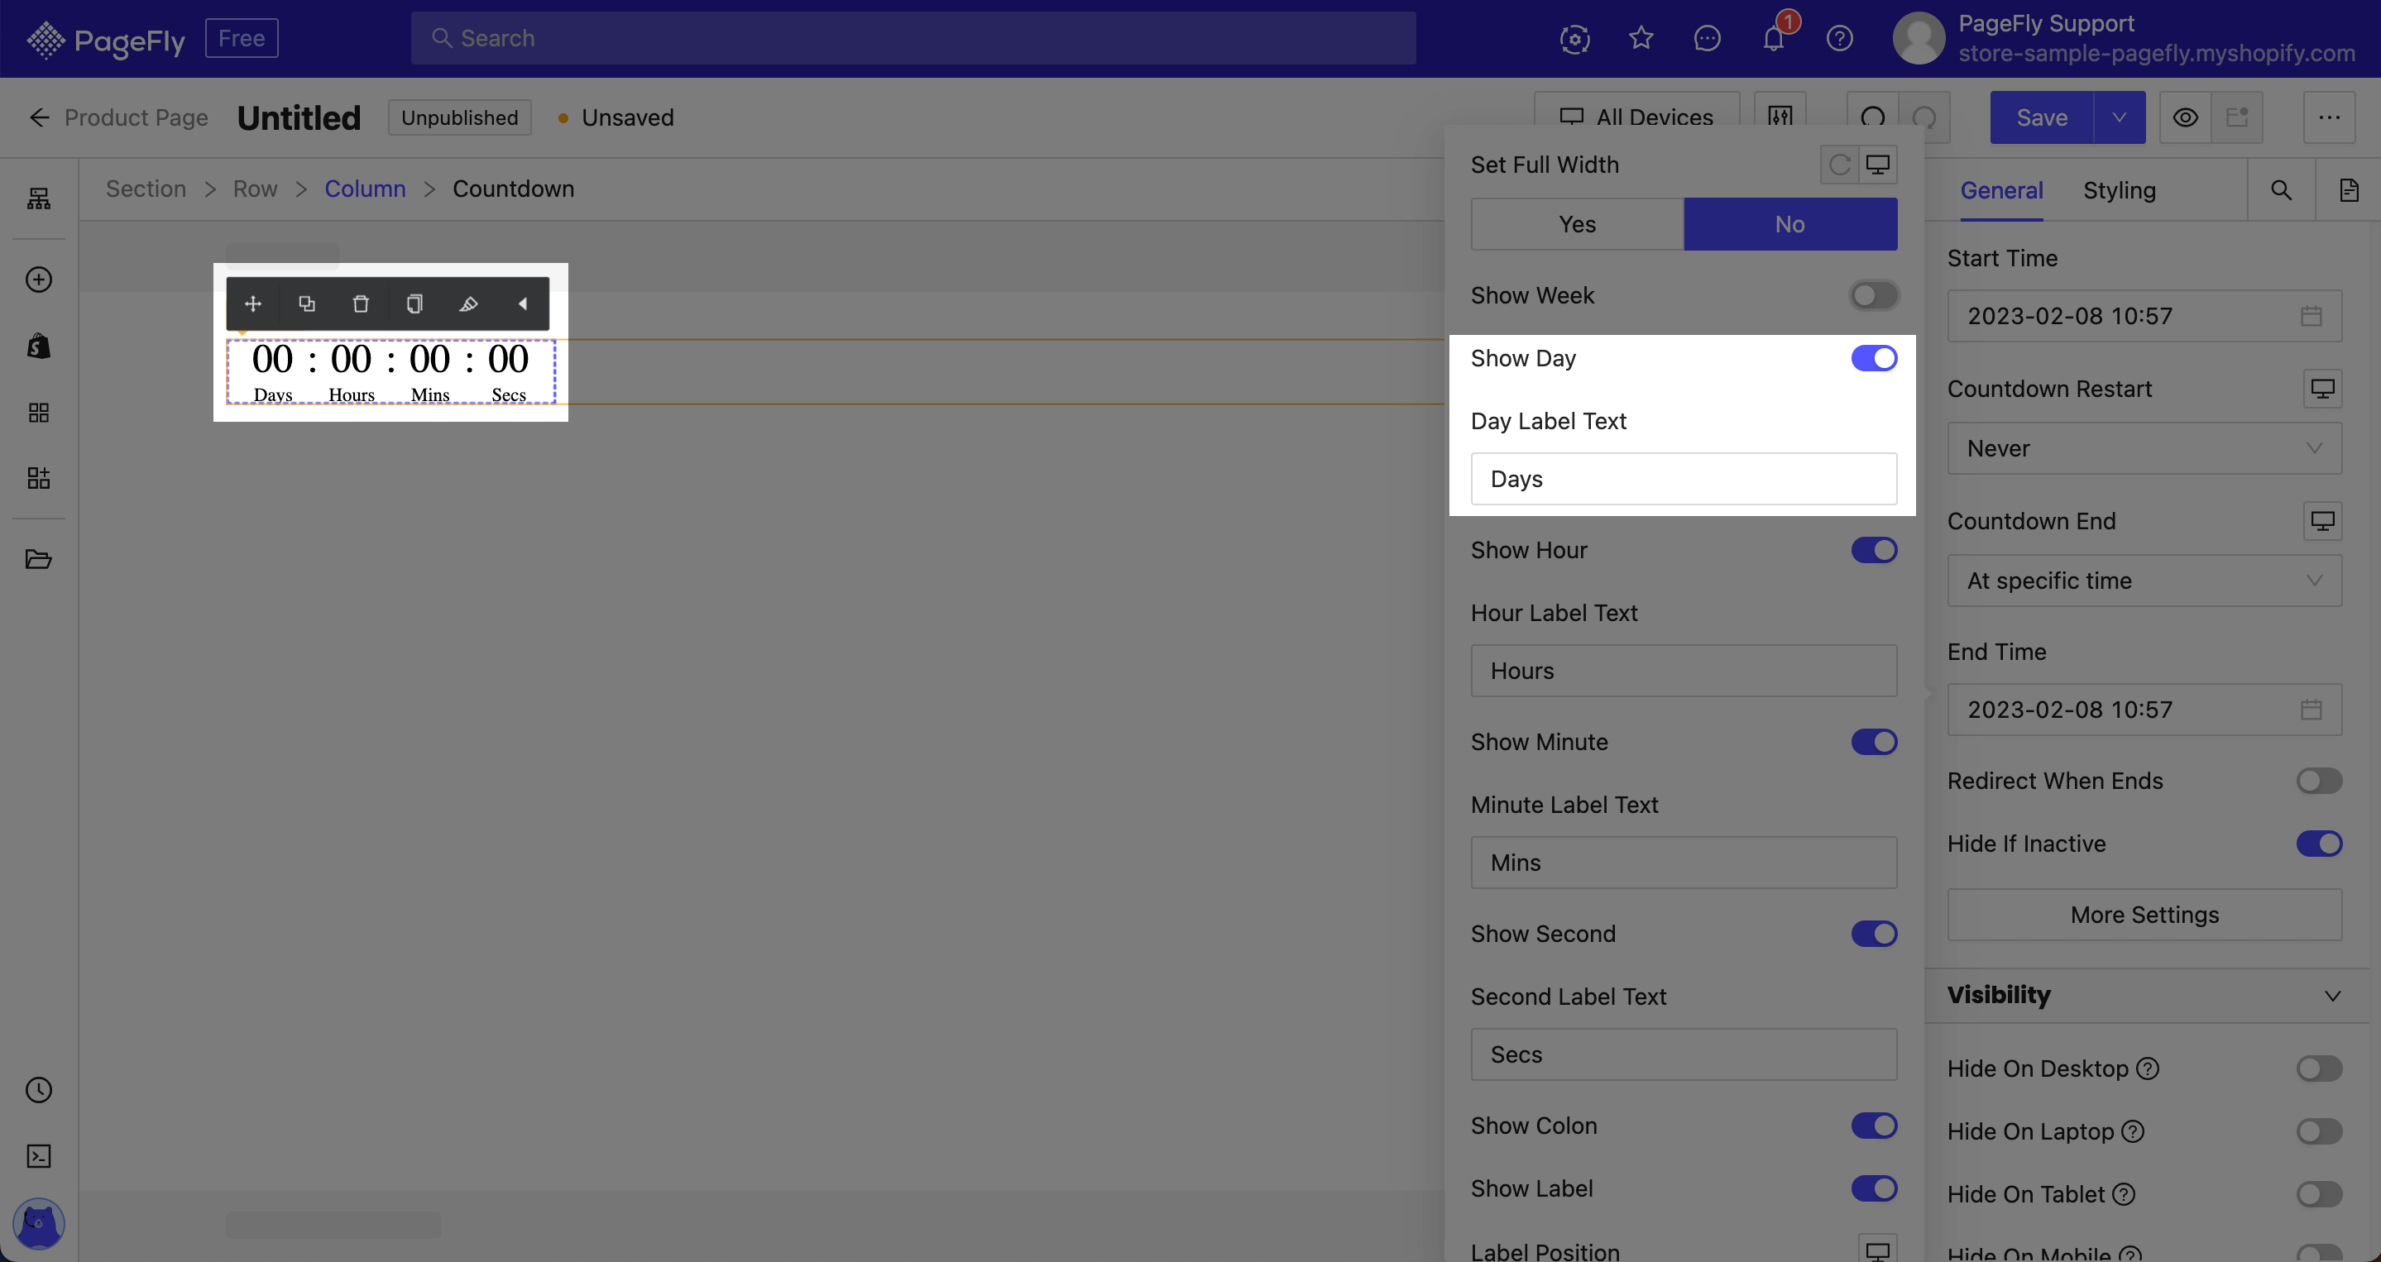Delete the Countdown element via trash icon
Screen dimensions: 2381x1262
click(x=361, y=304)
